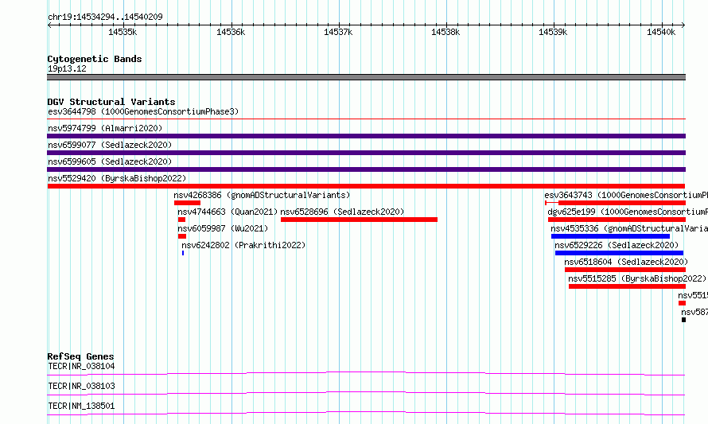708x424 pixels.
Task: Open the nsv6529226 (Sedlazeck2020) variant label
Action: click(x=617, y=245)
